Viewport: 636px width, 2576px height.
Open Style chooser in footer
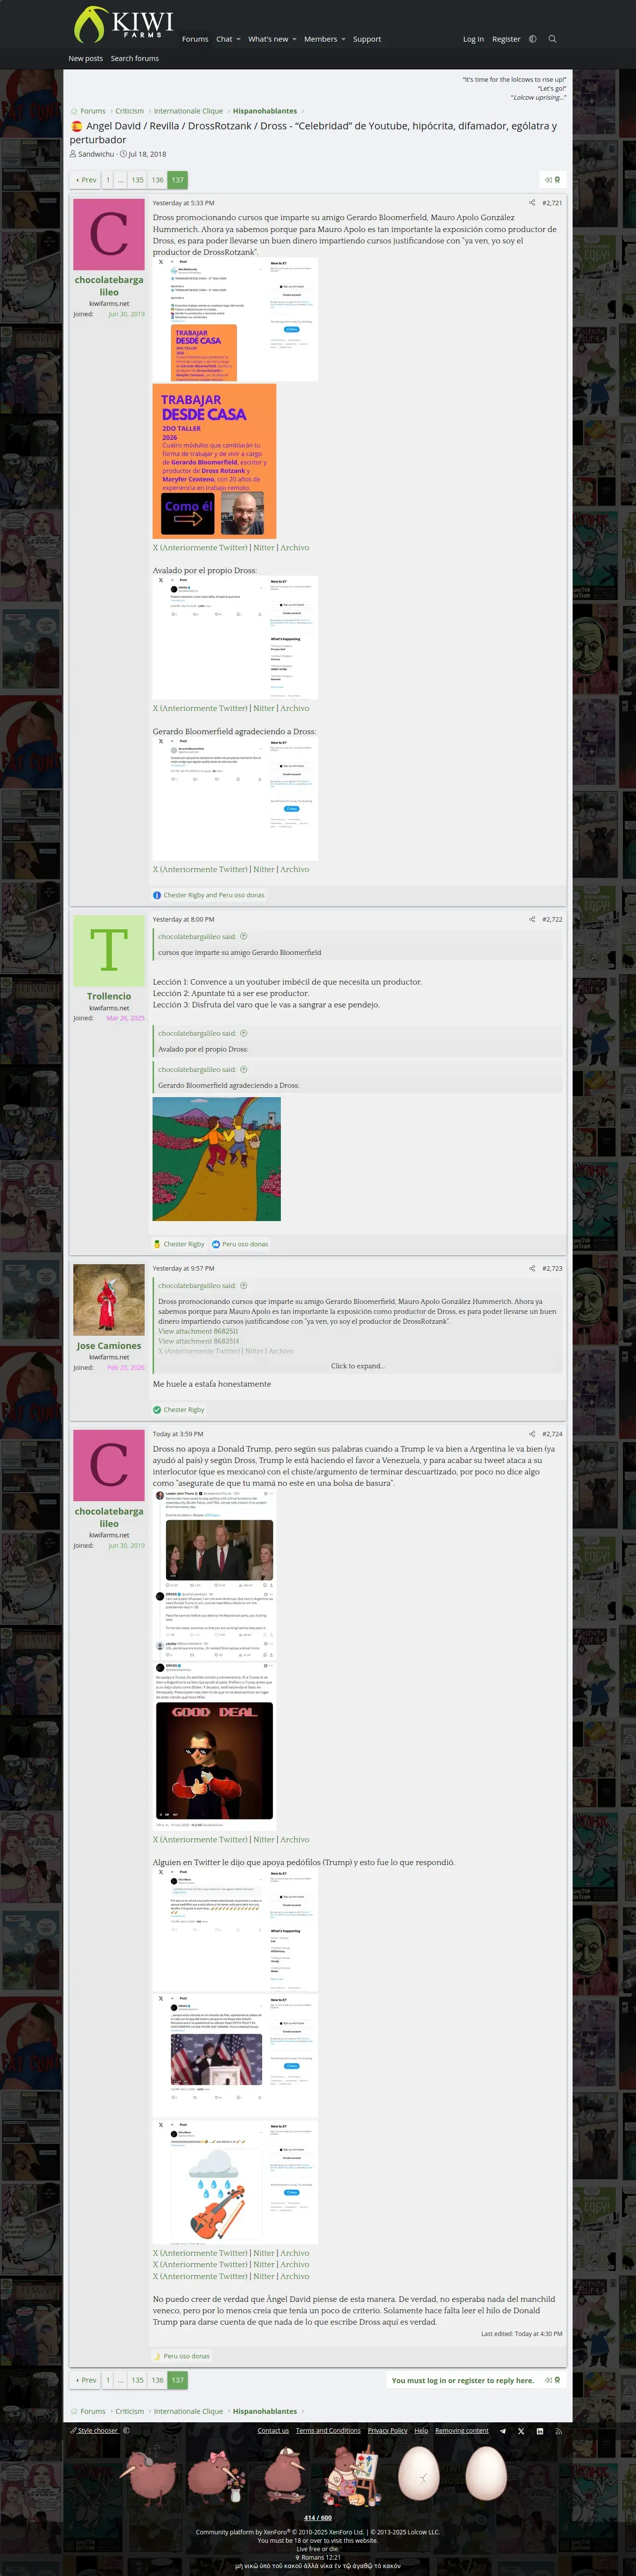coord(94,2430)
